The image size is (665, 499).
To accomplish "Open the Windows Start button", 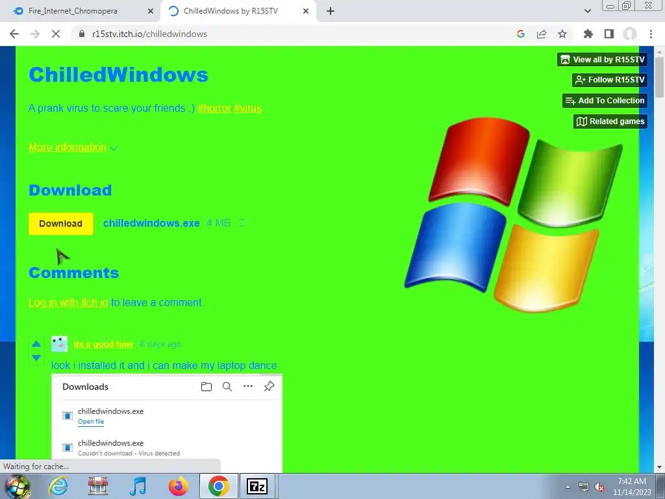I will [x=18, y=486].
